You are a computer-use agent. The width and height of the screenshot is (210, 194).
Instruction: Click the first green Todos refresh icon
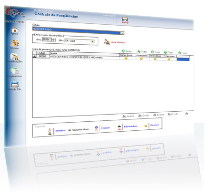click(123, 51)
